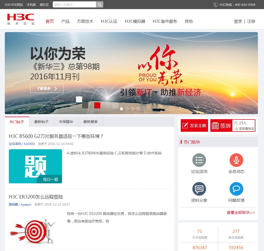The image size is (264, 251).
Task: Open the 手机版 top link
Action: pos(31,5)
